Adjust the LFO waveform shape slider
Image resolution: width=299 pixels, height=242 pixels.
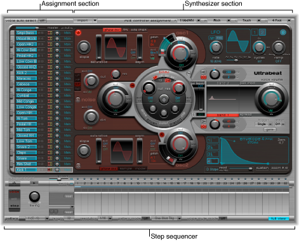238,60
